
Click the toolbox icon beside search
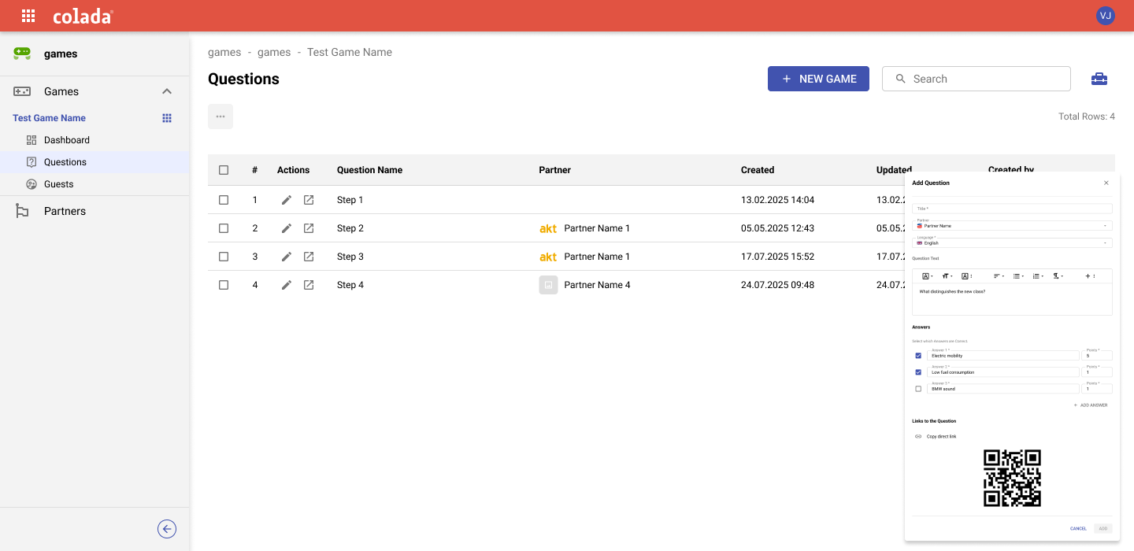point(1099,79)
